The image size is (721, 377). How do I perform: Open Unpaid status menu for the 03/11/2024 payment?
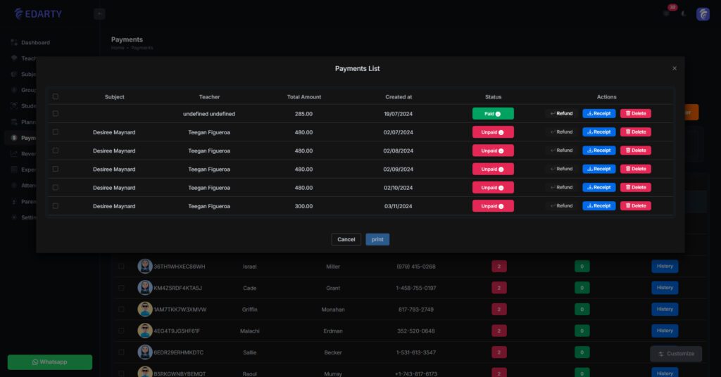pyautogui.click(x=493, y=206)
